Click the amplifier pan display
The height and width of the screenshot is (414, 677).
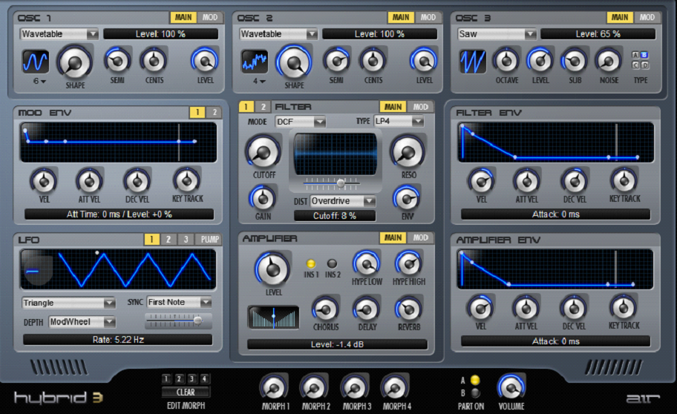(273, 318)
